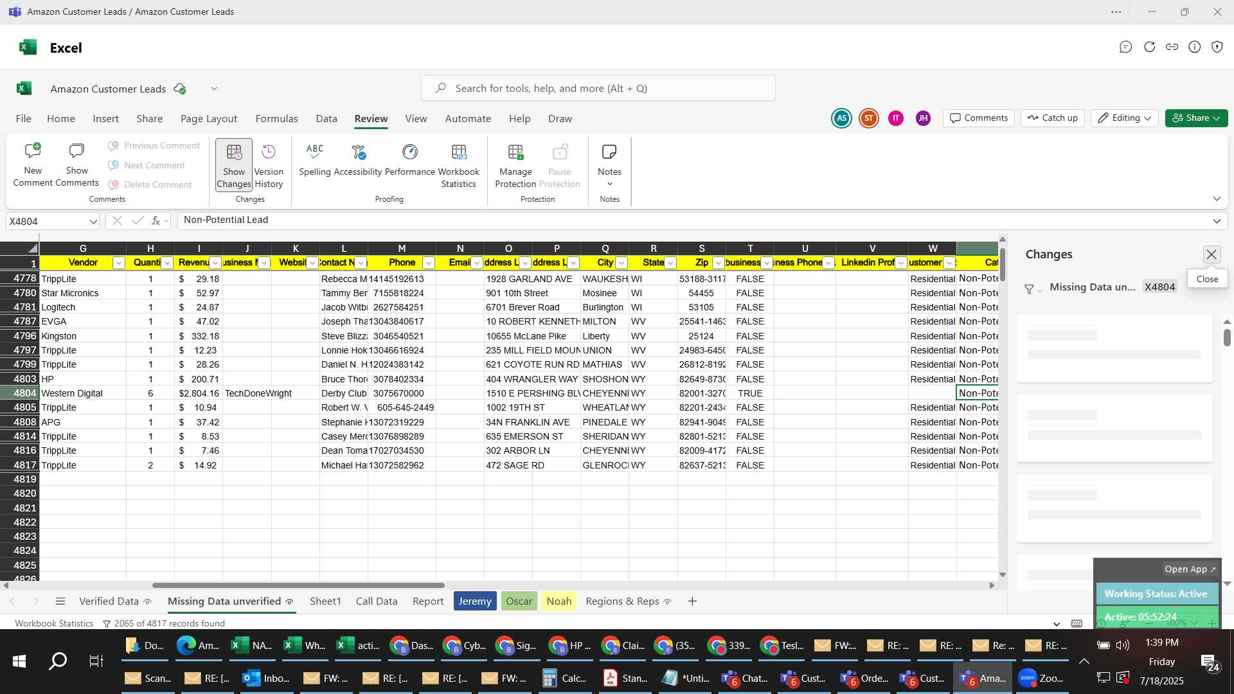Image resolution: width=1234 pixels, height=694 pixels.
Task: Click the JH collaborator avatar
Action: tap(923, 118)
